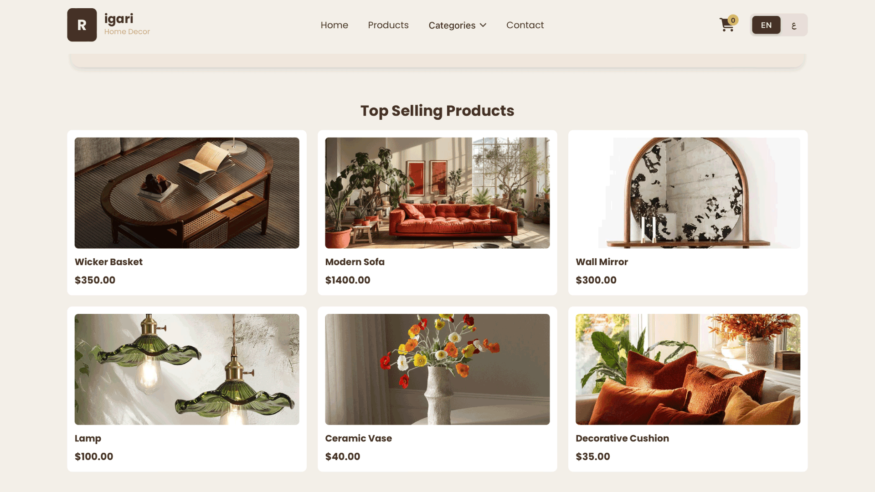Open the Lamp product image
The image size is (875, 492).
click(187, 369)
